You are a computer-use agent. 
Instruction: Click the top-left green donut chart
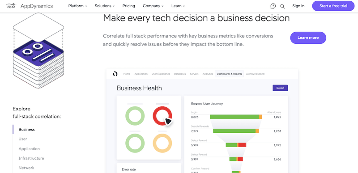135,116
